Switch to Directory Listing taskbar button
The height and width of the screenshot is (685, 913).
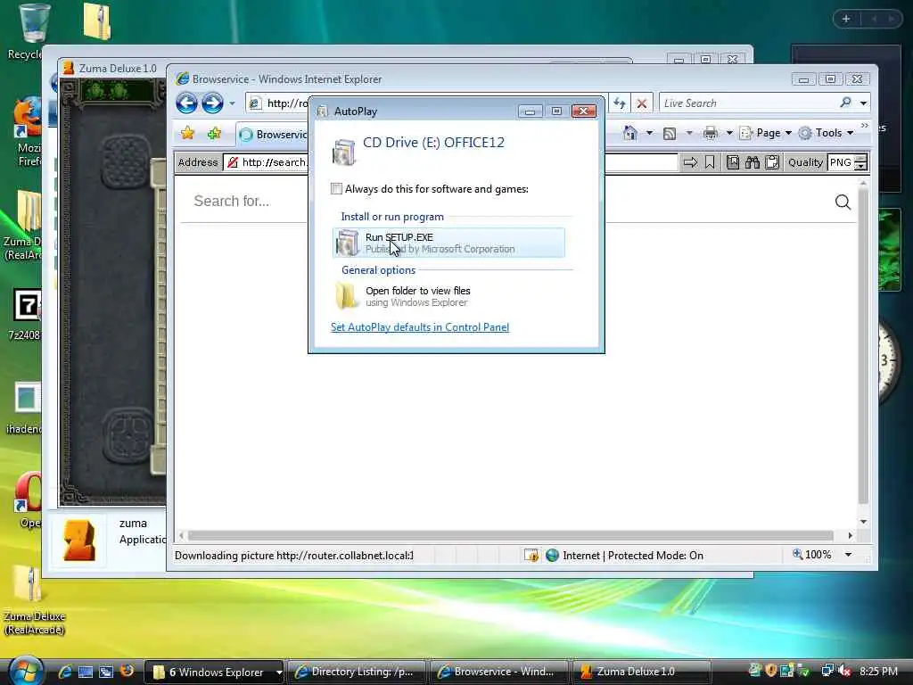click(357, 673)
